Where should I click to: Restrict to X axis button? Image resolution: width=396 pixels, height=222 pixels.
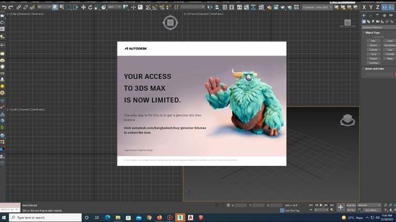(x=364, y=7)
